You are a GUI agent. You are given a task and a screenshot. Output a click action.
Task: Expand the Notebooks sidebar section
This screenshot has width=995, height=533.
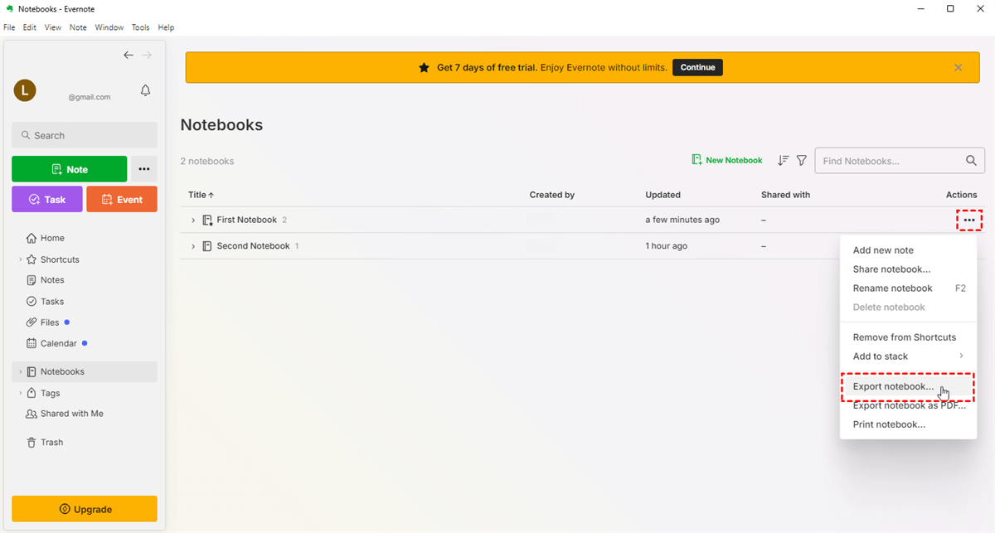[20, 371]
